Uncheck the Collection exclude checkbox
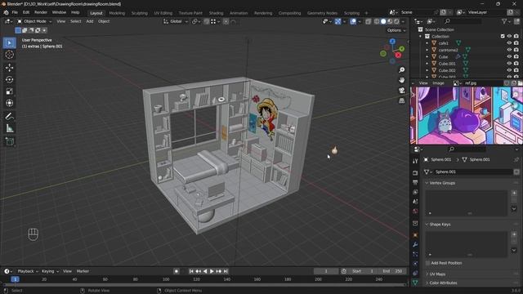The height and width of the screenshot is (294, 523). point(503,36)
